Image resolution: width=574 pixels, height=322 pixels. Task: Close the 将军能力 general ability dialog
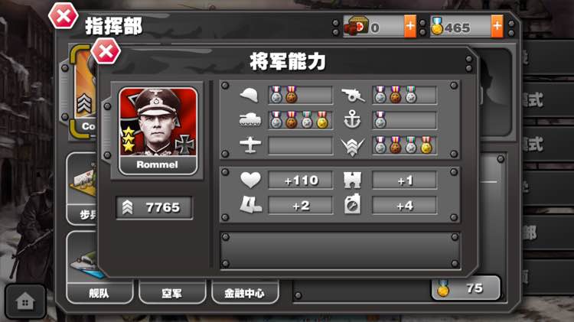click(106, 51)
